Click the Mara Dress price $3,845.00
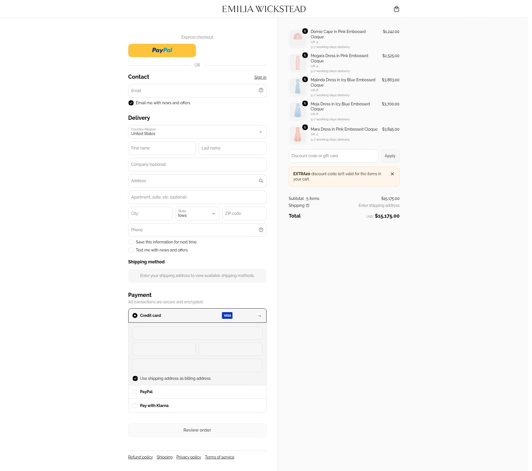532x471 pixels. [391, 129]
